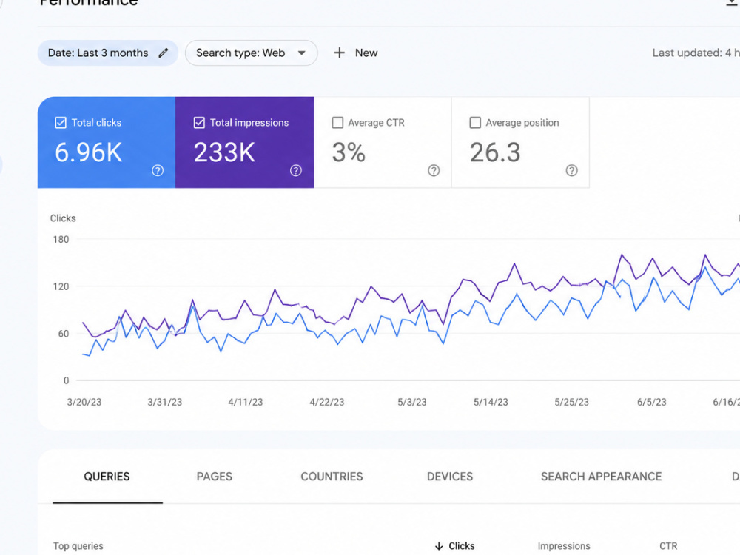Click the New filter button

pyautogui.click(x=356, y=53)
